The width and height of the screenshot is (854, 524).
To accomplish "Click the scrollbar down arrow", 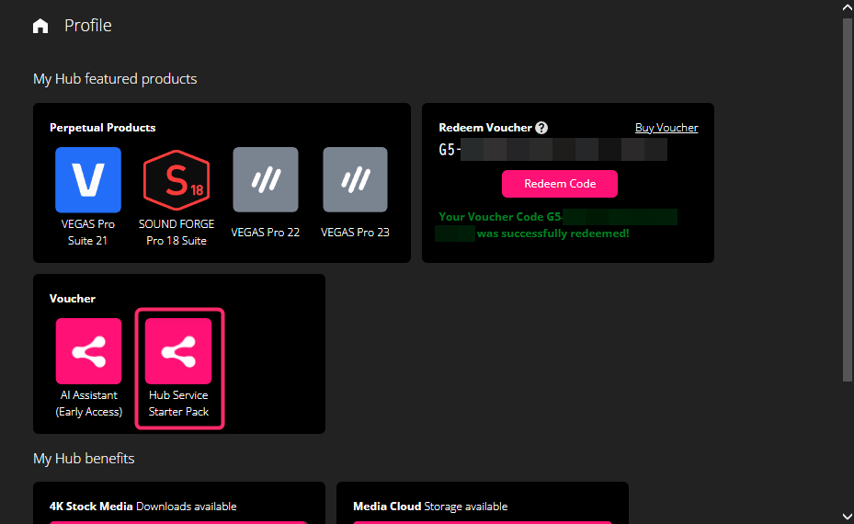I will 847,517.
